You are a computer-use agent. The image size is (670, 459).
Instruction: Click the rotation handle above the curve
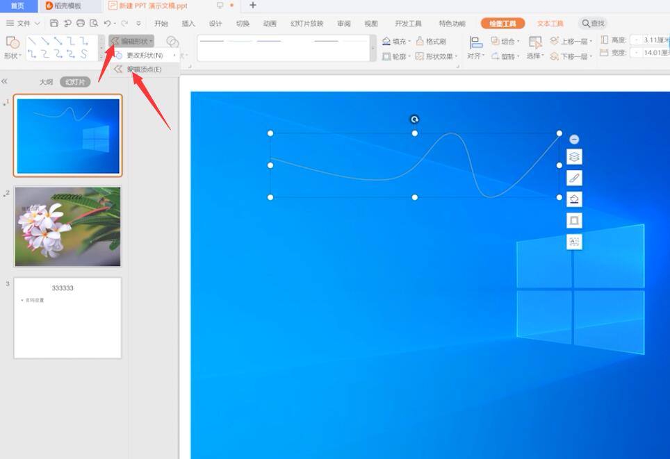pyautogui.click(x=414, y=119)
